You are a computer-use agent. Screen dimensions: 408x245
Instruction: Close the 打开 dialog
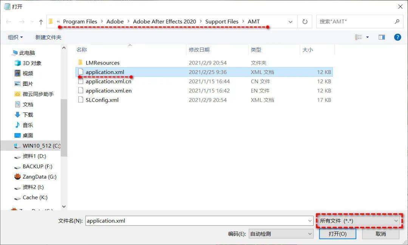point(400,6)
